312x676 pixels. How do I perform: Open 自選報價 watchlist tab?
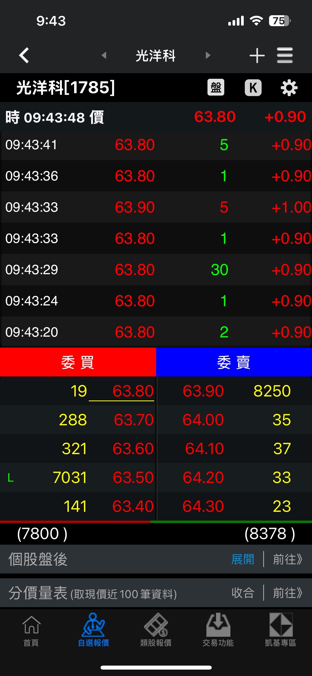[x=94, y=630]
